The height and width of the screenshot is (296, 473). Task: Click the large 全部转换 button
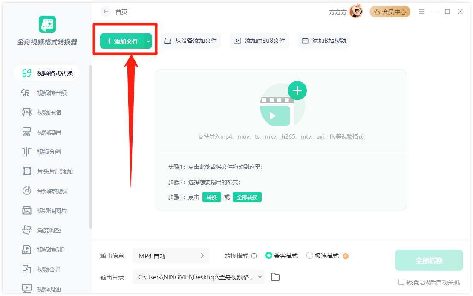coord(429,260)
